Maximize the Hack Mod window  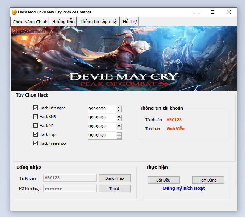click(x=212, y=12)
